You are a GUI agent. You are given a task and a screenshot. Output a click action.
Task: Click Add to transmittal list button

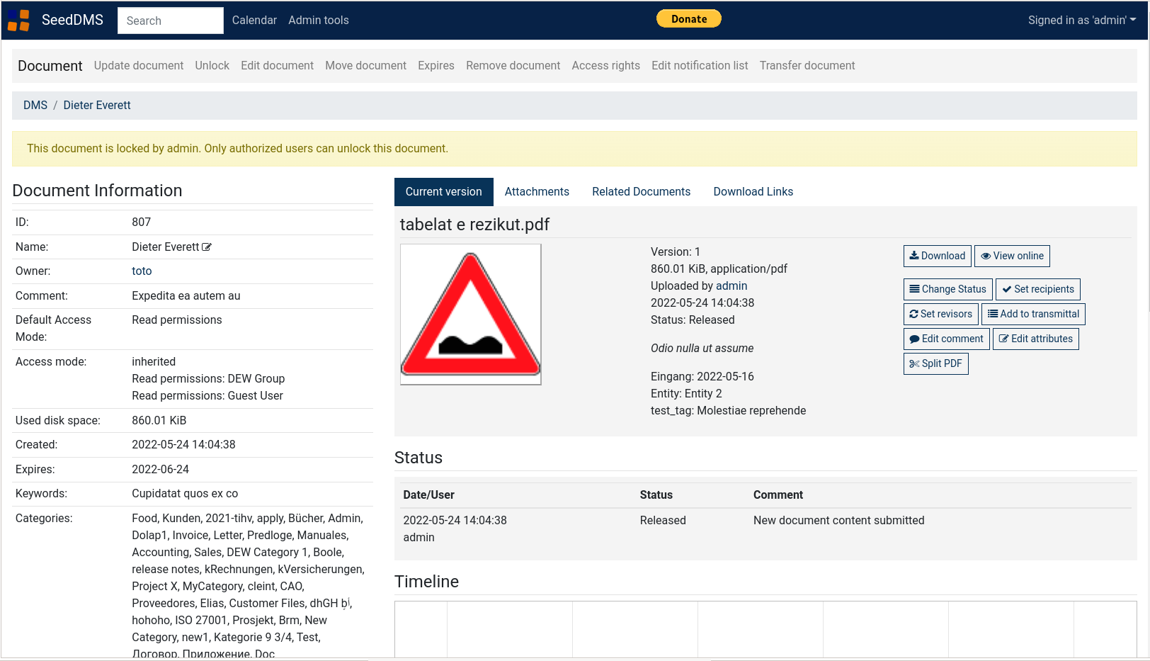[1032, 314]
